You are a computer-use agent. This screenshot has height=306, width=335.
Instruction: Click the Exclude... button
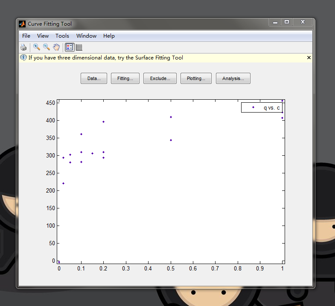click(160, 78)
